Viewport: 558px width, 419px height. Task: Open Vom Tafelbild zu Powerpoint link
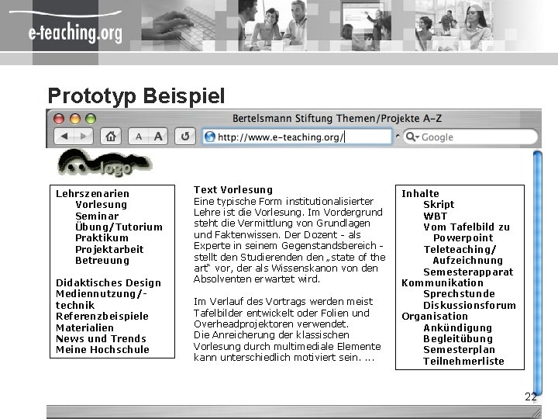pyautogui.click(x=467, y=232)
